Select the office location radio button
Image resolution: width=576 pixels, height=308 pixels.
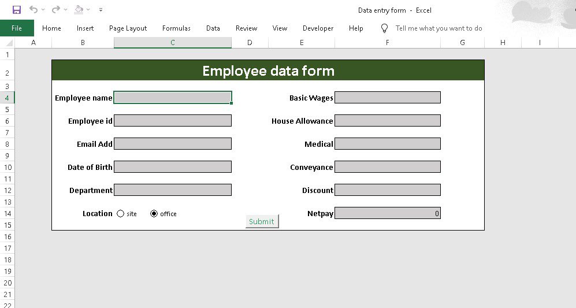point(154,214)
